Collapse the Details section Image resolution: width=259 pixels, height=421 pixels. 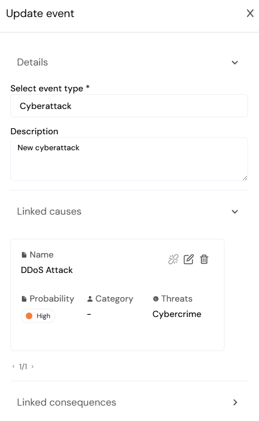click(235, 63)
